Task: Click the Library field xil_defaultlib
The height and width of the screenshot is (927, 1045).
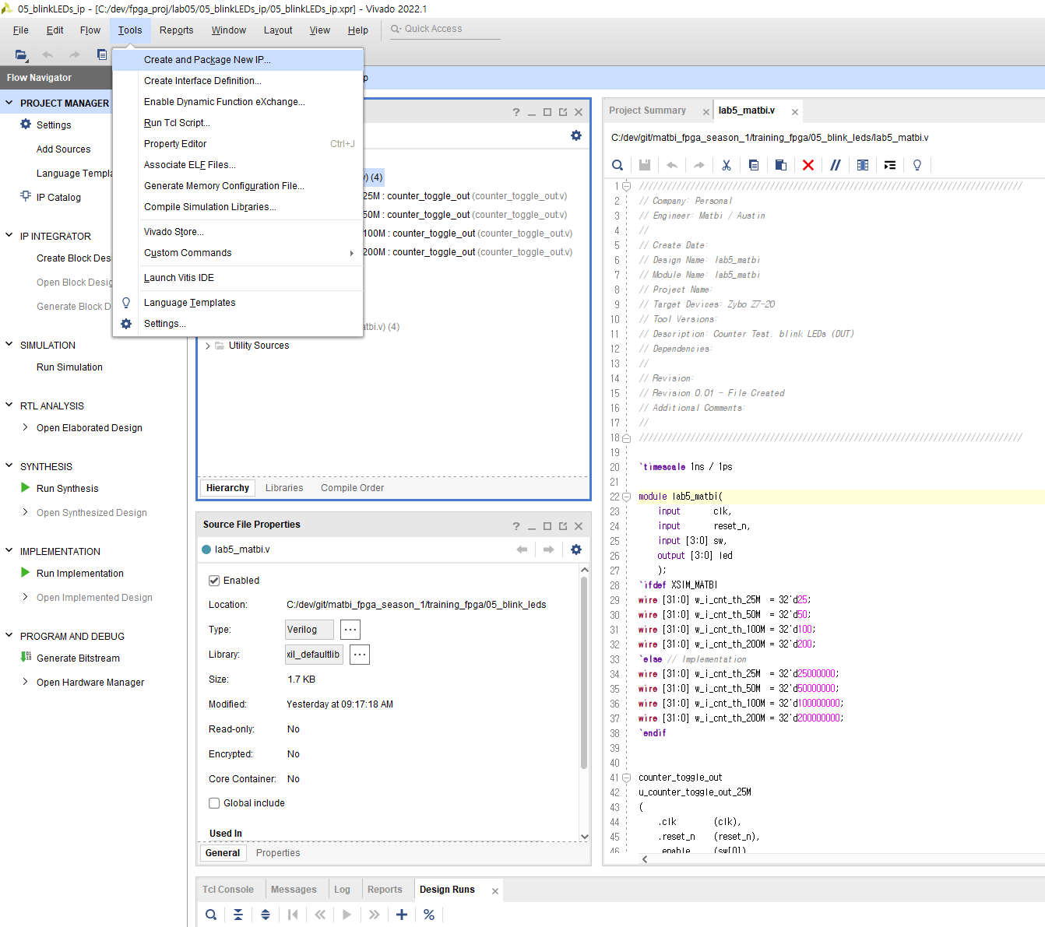Action: (314, 655)
